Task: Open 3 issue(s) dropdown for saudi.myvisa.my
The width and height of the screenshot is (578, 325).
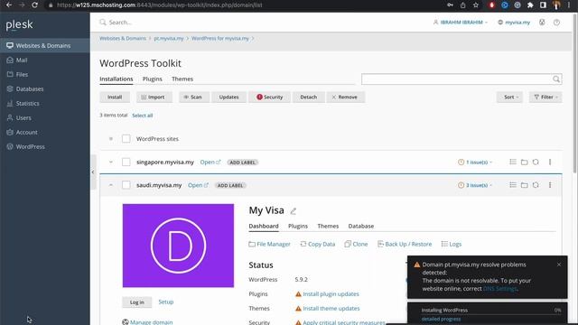Action: [x=475, y=185]
